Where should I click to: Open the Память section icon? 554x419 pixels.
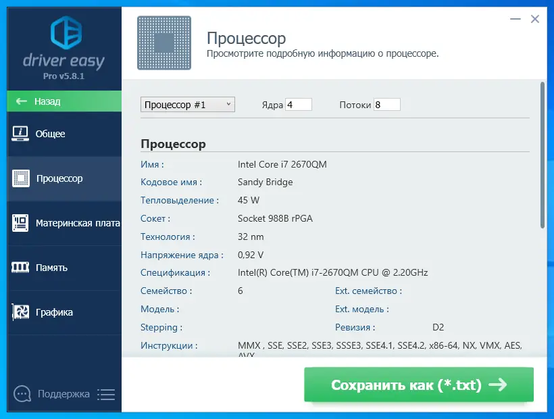point(20,268)
